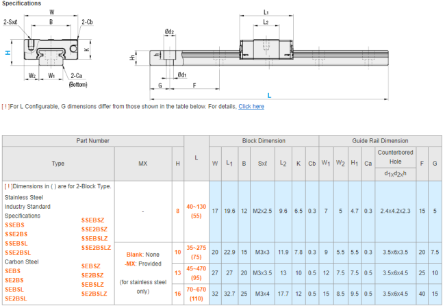Viewport: 445px width, 306px height.
Task: Click the "Specifications" section heading
Action: pos(21,3)
